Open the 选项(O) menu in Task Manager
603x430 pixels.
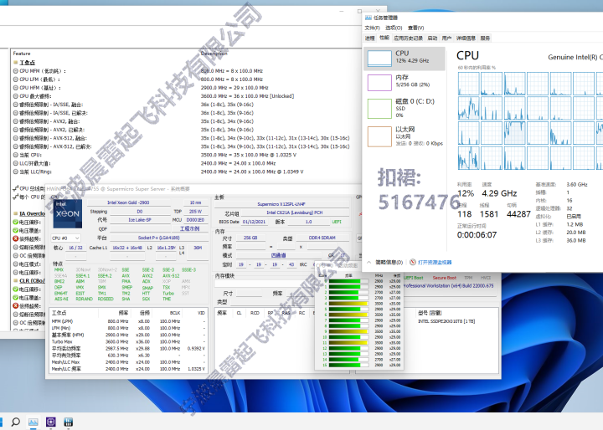(x=394, y=28)
